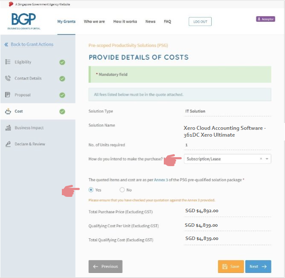The height and width of the screenshot is (278, 285).
Task: Open the My Grants tab
Action: [x=66, y=21]
